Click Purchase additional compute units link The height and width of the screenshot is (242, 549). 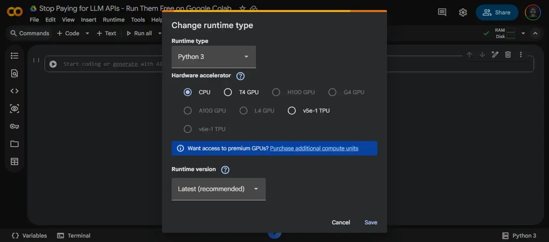[314, 148]
